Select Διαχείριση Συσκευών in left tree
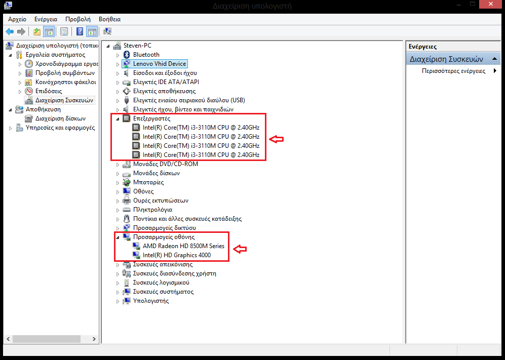Screen dimensions: 505x360 64,100
